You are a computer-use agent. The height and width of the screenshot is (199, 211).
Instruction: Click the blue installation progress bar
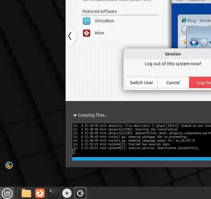click(x=142, y=159)
